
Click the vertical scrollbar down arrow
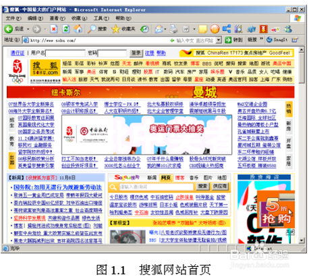point(302,241)
